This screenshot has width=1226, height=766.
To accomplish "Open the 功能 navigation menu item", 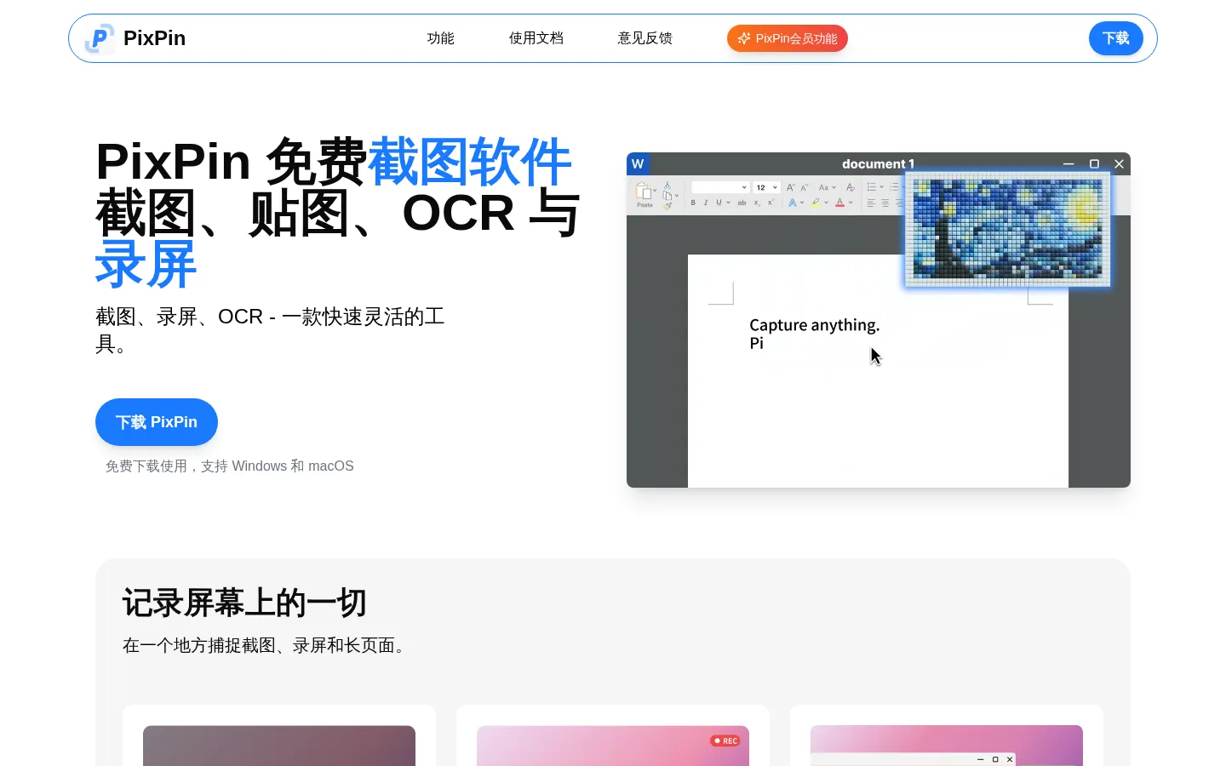I will (441, 38).
